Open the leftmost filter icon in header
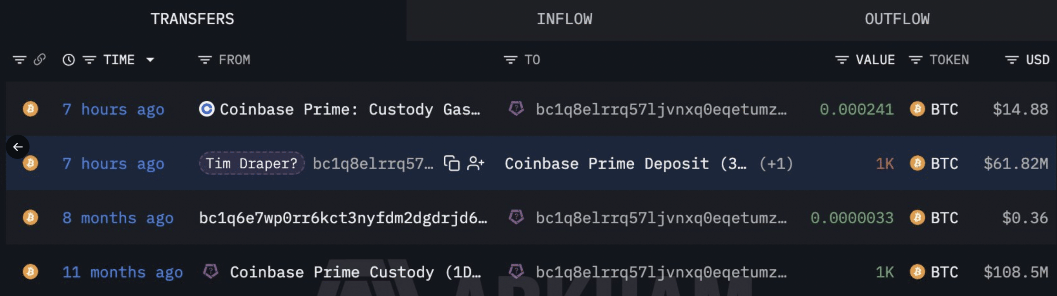1057x296 pixels. (x=19, y=60)
